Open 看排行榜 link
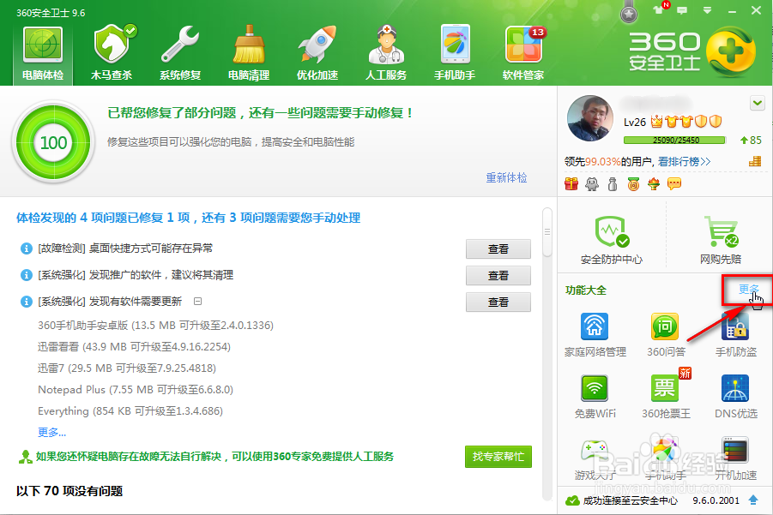The height and width of the screenshot is (515, 773). 685,161
